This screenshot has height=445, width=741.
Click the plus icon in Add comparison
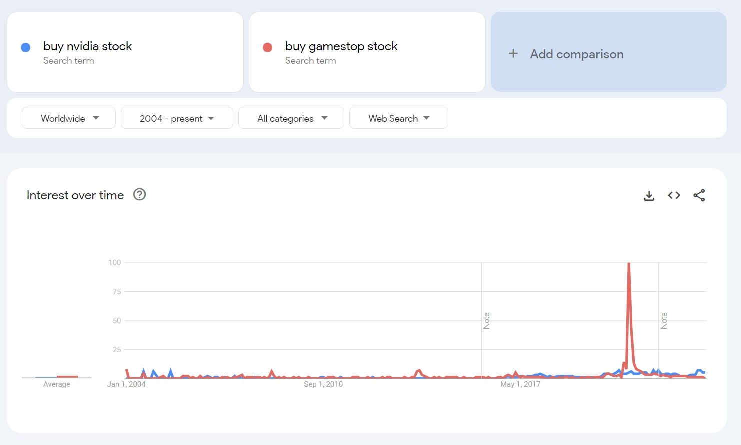[513, 53]
